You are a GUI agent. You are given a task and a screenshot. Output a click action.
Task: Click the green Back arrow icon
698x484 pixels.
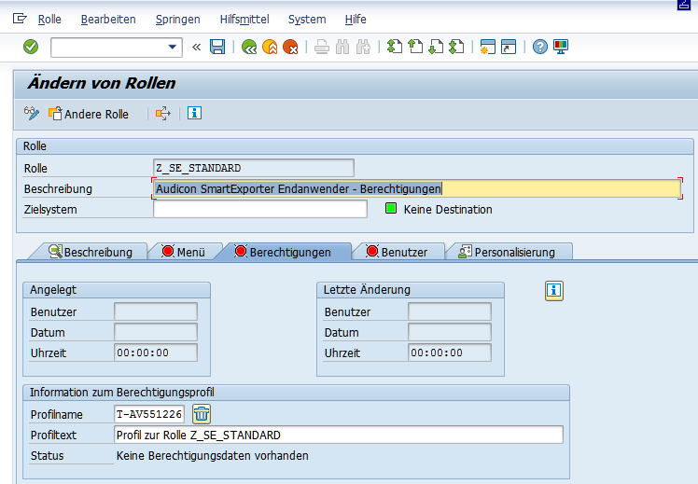[248, 47]
